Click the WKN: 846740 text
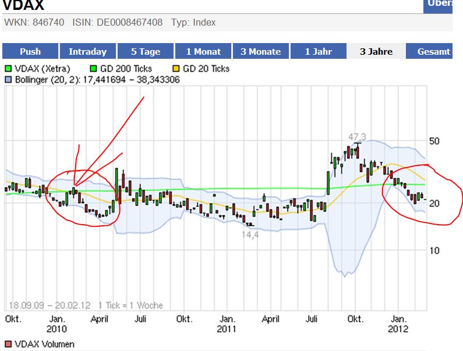 click(34, 23)
